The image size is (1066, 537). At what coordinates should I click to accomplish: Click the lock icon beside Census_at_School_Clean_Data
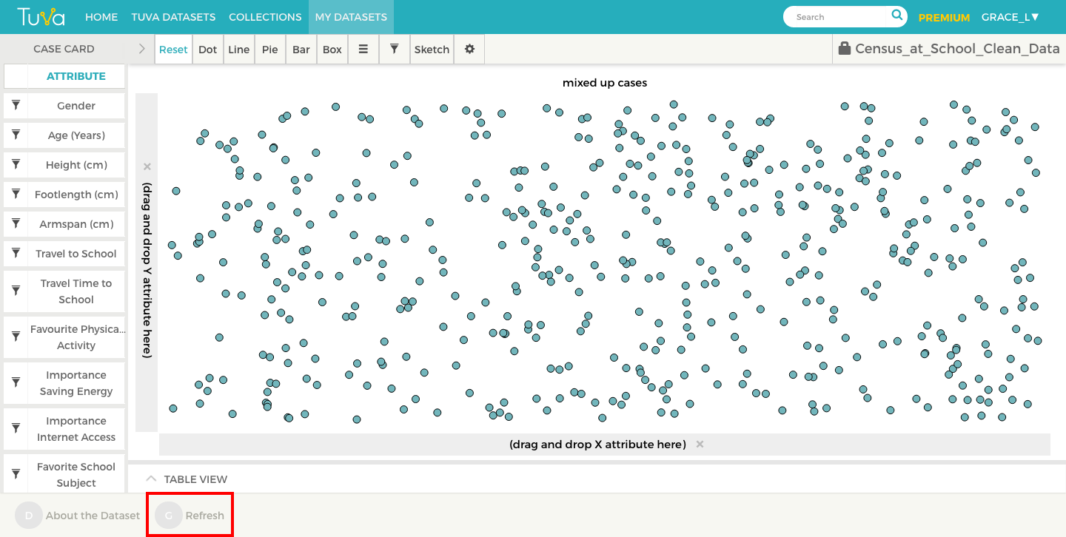844,48
